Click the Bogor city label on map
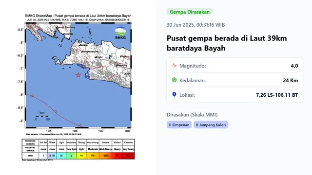Screen dimensions: 312x175 click(x=98, y=57)
